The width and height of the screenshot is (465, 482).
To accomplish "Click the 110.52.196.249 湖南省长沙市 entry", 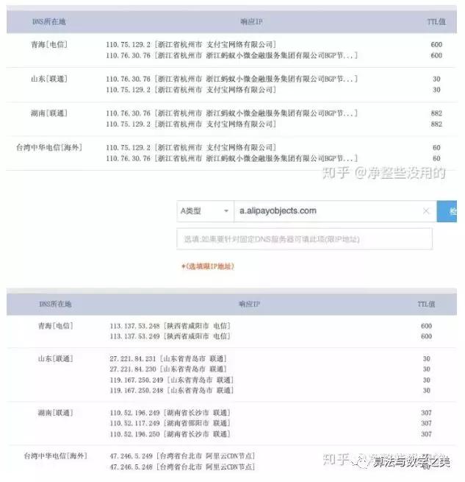I will tap(170, 413).
